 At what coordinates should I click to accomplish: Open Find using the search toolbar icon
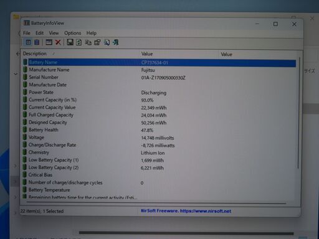coord(107,42)
